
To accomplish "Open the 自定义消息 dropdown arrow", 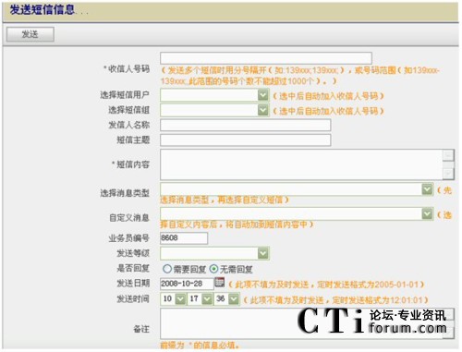I will (427, 213).
